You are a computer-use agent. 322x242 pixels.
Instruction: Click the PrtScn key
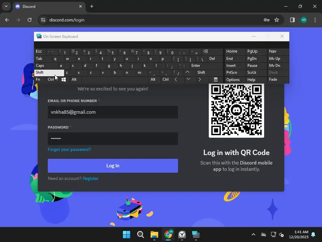tap(235, 72)
